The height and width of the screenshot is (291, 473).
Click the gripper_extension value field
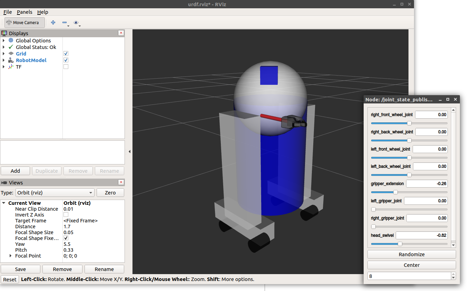coord(427,184)
